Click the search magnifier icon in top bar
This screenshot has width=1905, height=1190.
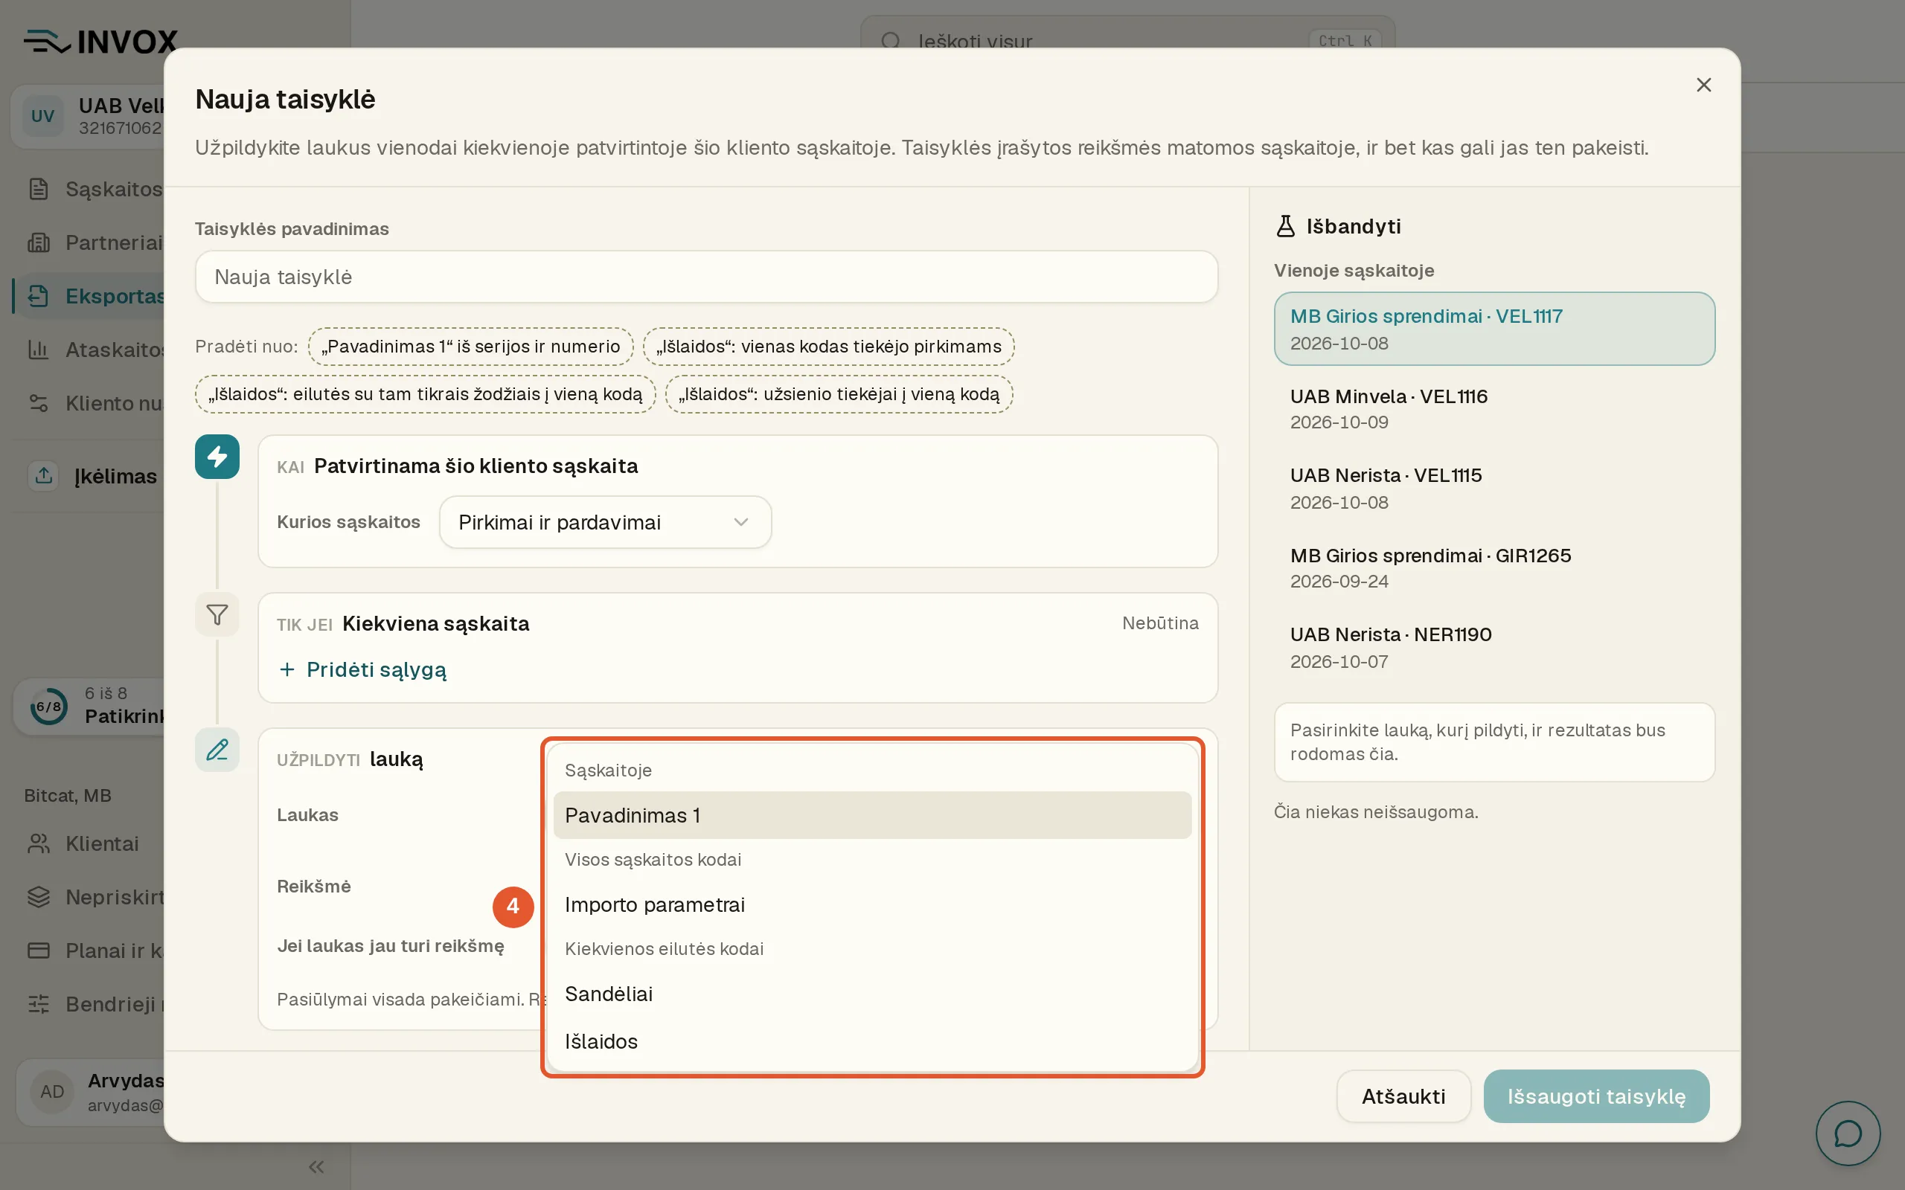[890, 41]
